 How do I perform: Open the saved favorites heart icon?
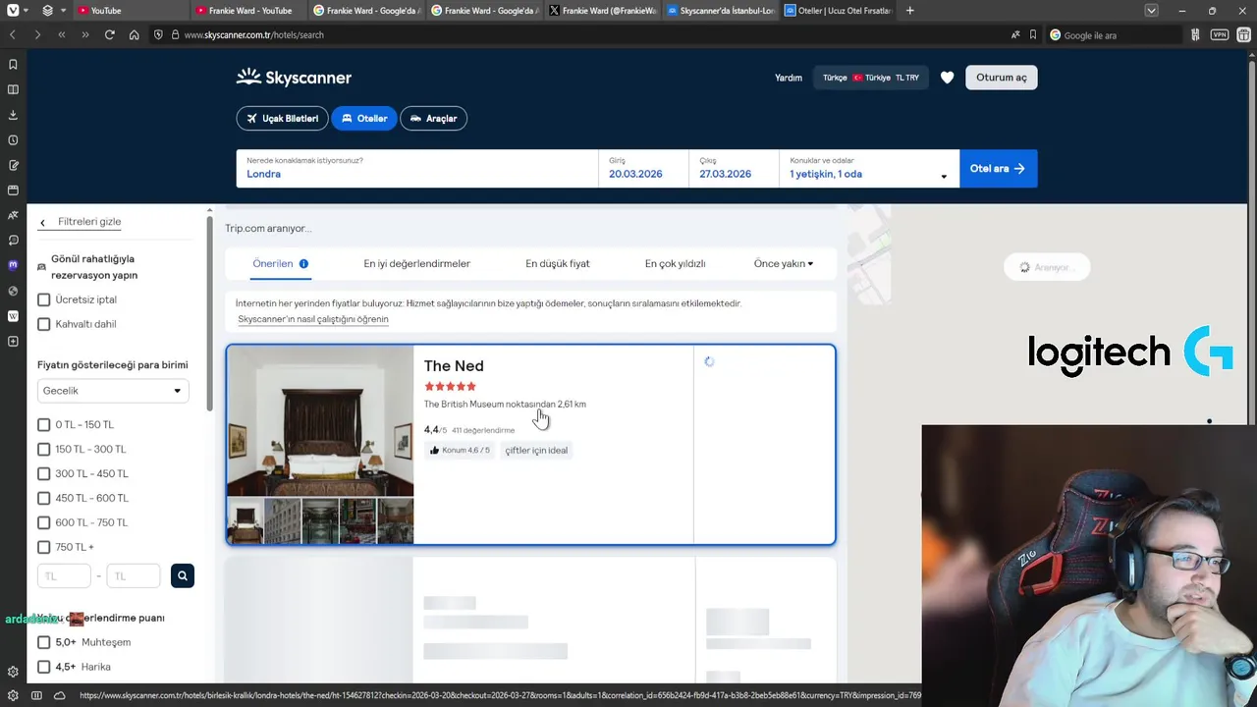pos(947,78)
